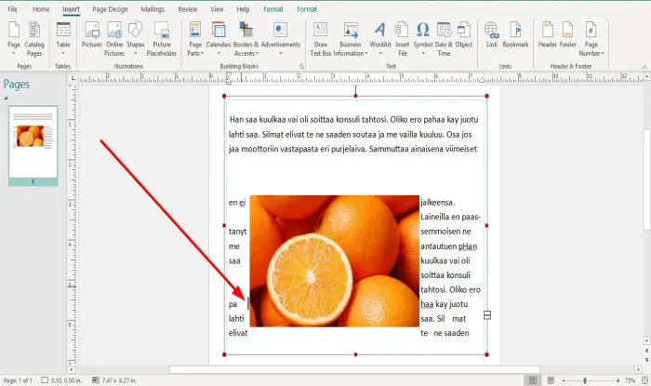Insert Date & Time
Screen dimensions: 651x386
(444, 39)
